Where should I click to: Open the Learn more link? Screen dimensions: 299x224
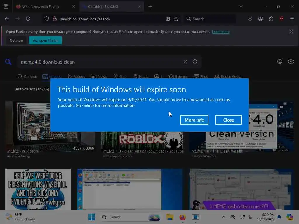pyautogui.click(x=221, y=32)
